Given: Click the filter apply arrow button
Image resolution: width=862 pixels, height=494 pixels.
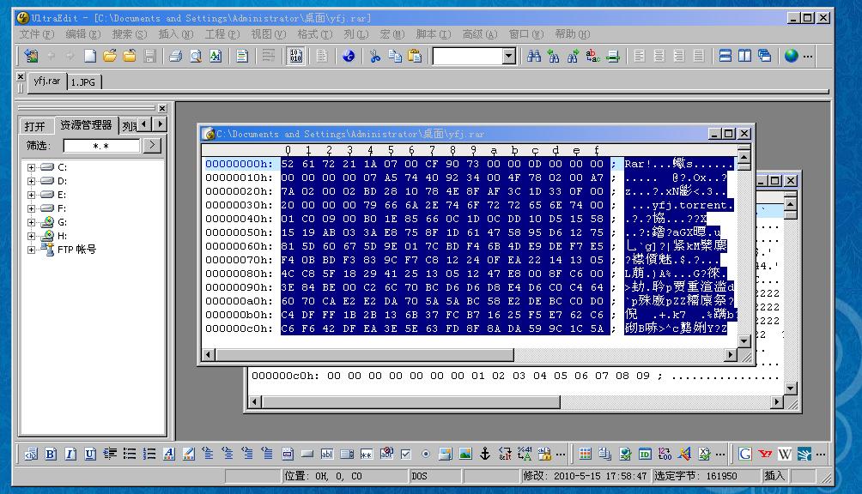Looking at the screenshot, I should click(151, 145).
